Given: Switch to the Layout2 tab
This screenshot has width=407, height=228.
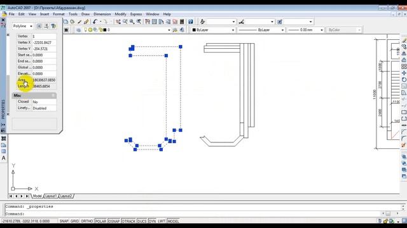Looking at the screenshot, I should (x=66, y=196).
